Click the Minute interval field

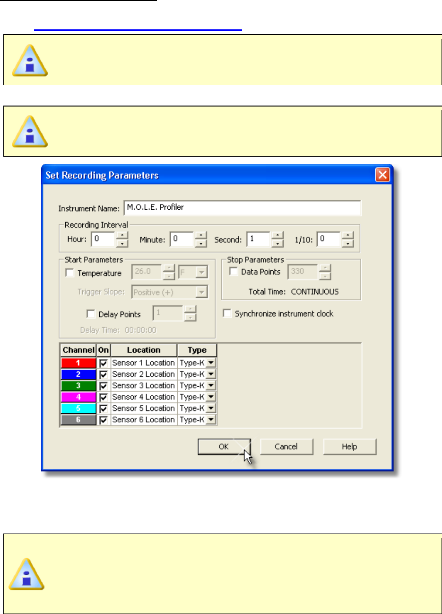click(x=182, y=239)
